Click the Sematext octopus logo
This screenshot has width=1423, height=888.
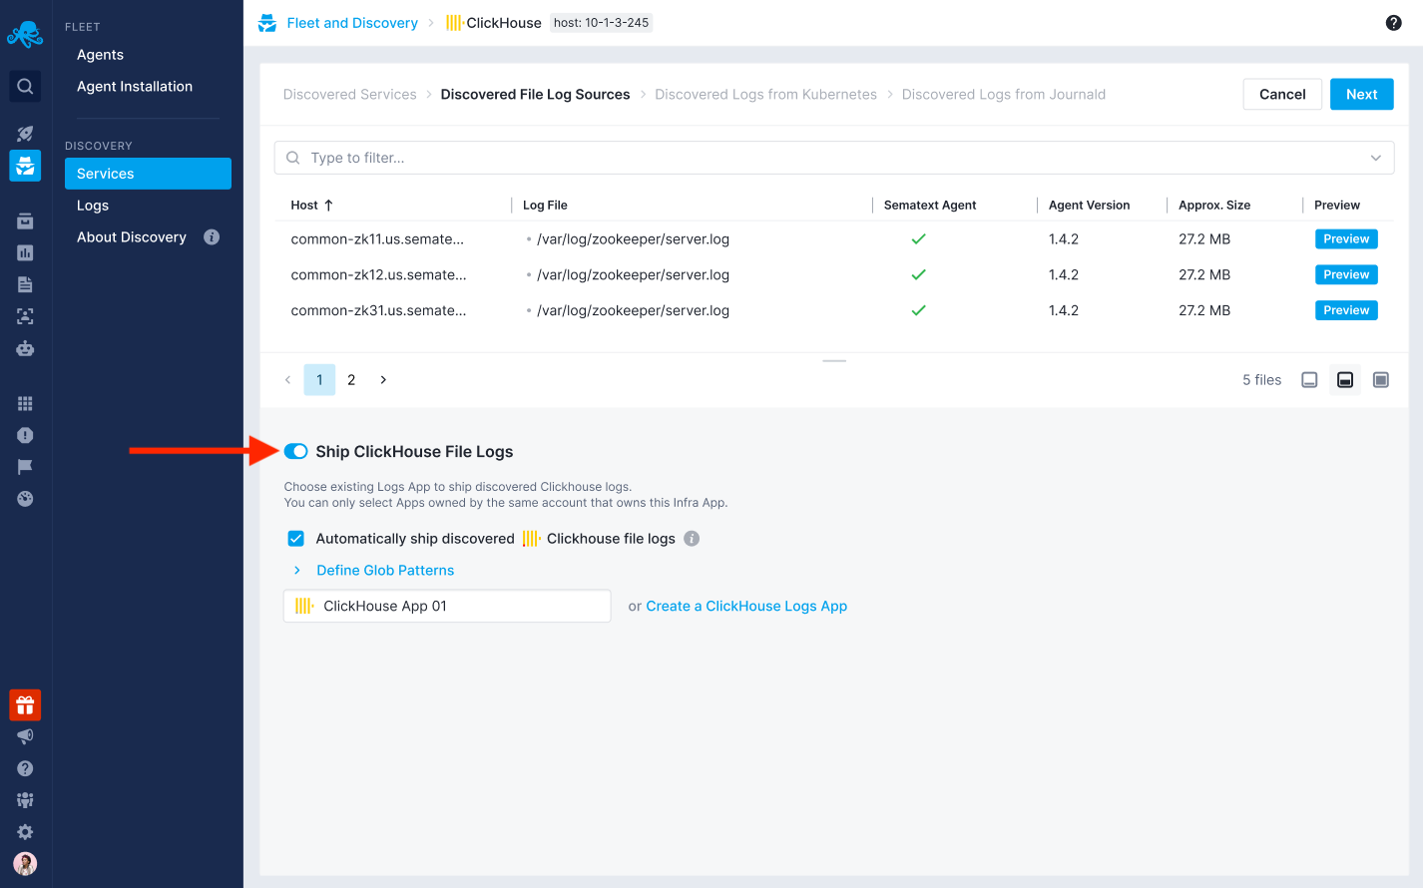click(x=25, y=34)
